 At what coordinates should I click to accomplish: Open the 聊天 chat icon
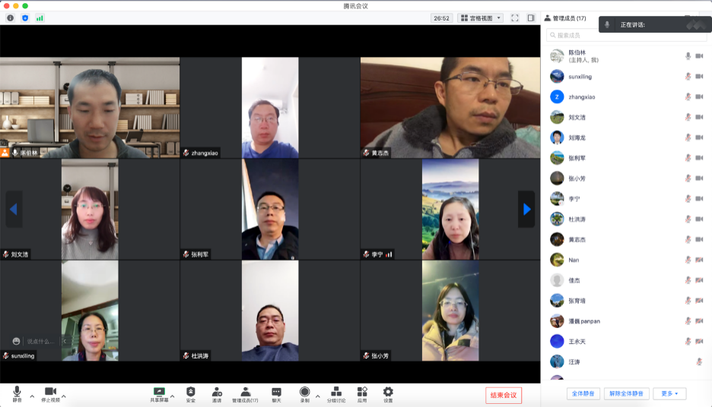click(x=276, y=392)
